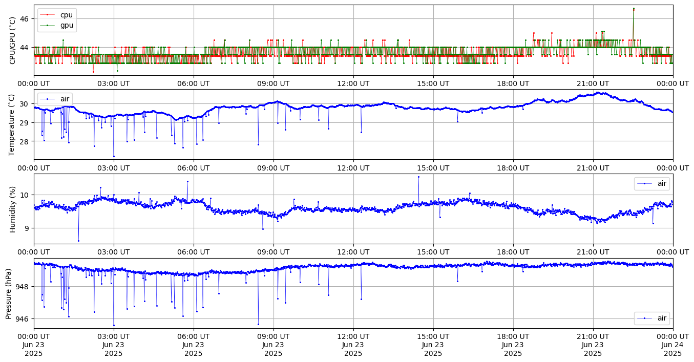Click 21:00 UT under the Temperature chart
The height and width of the screenshot is (362, 694).
593,168
